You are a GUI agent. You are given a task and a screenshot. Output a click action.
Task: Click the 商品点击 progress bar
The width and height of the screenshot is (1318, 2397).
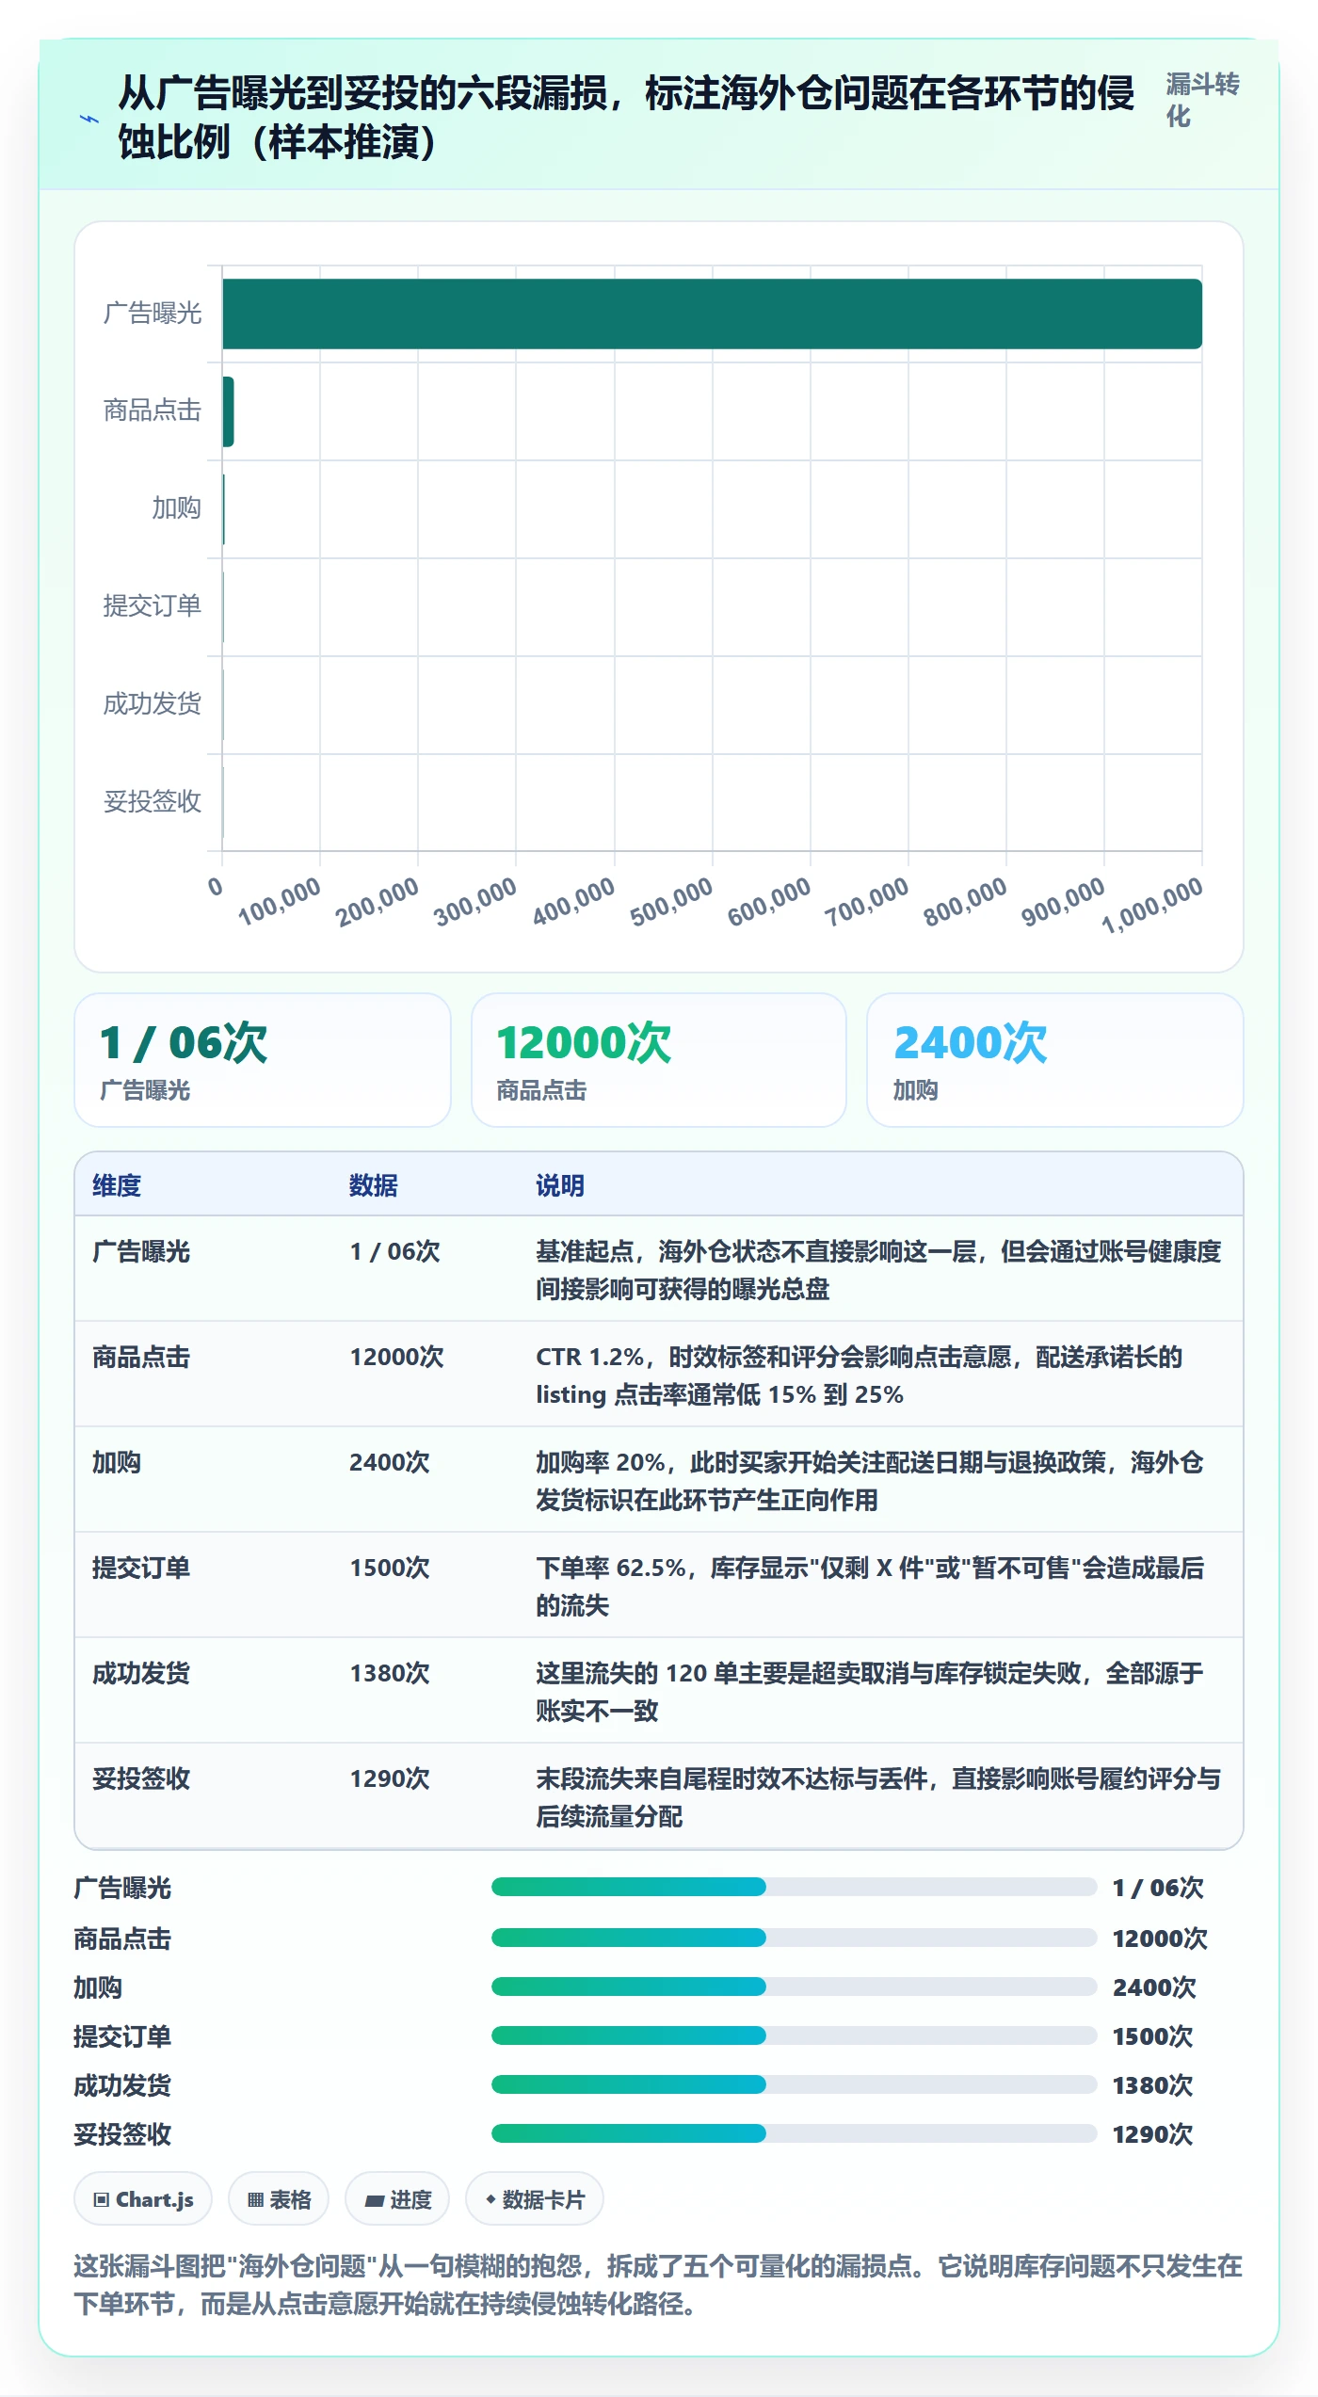click(x=794, y=1938)
